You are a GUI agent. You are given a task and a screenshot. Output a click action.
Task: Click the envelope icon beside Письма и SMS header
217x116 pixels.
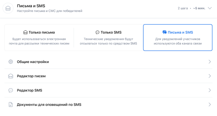pyautogui.click(x=8, y=8)
